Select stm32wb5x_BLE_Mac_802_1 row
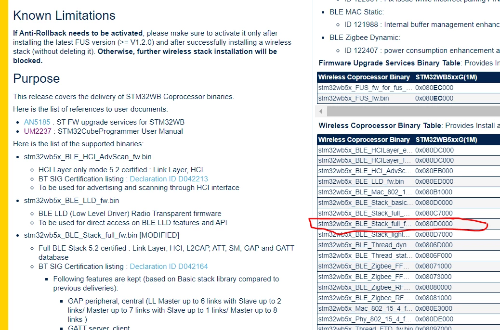Viewport: 500px width, 330px height. pyautogui.click(x=408, y=192)
